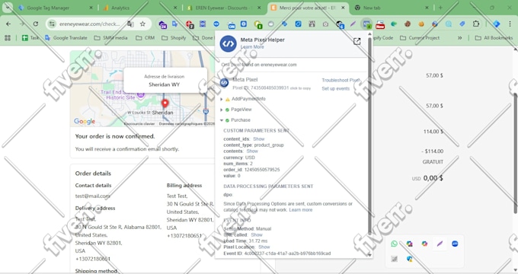Open the Shopify bookmark folder
This screenshot has height=274, width=518.
[174, 38]
